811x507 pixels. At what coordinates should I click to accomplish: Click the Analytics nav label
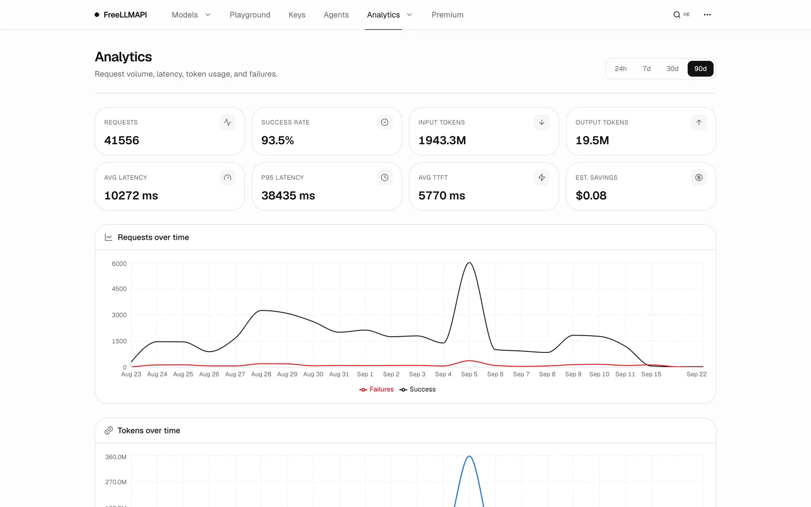coord(383,15)
